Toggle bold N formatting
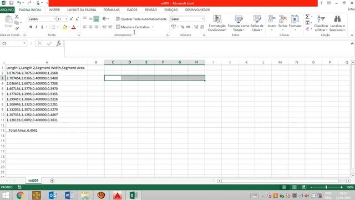 pos(31,27)
